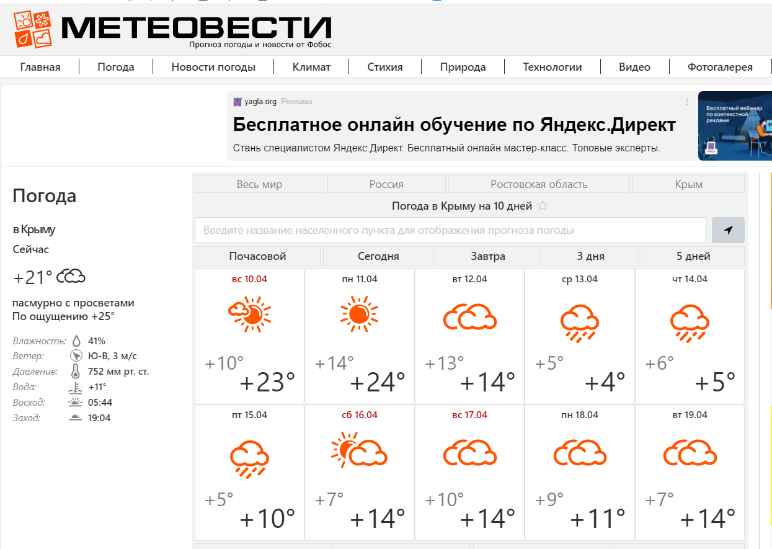Click the Весь мир region button
Viewport: 772px width, 549px height.
[x=259, y=184]
